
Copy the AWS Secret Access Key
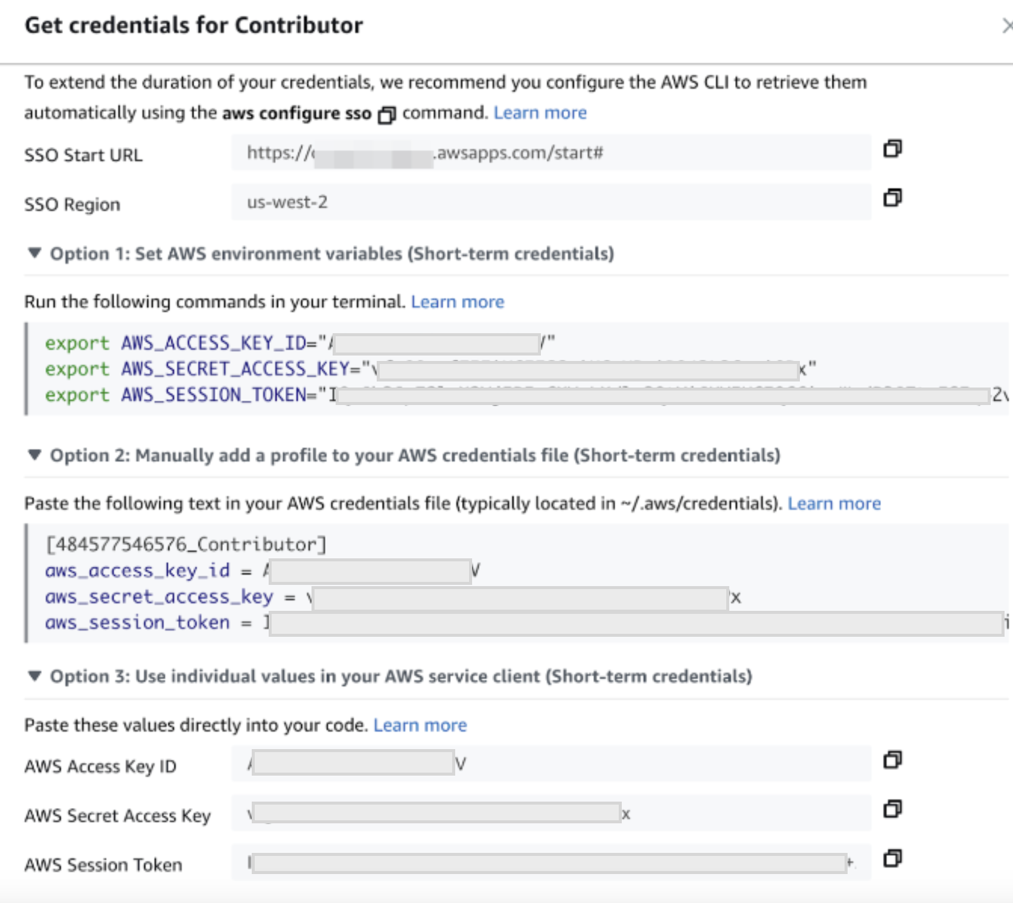(x=892, y=809)
